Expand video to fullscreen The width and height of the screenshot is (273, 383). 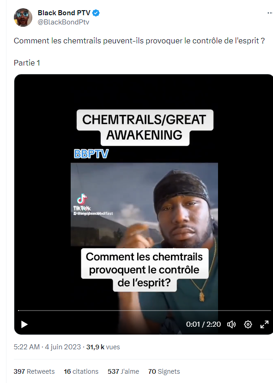(264, 324)
